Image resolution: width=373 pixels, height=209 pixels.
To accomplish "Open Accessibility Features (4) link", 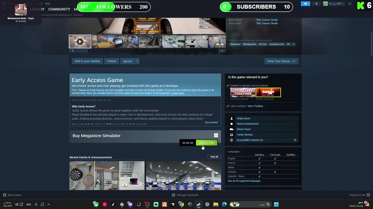I will tap(250, 140).
